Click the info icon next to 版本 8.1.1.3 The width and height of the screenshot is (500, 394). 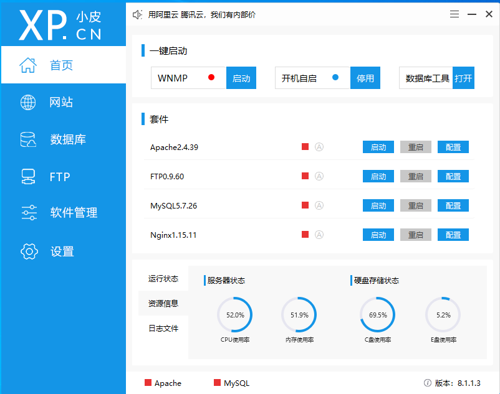(x=428, y=383)
